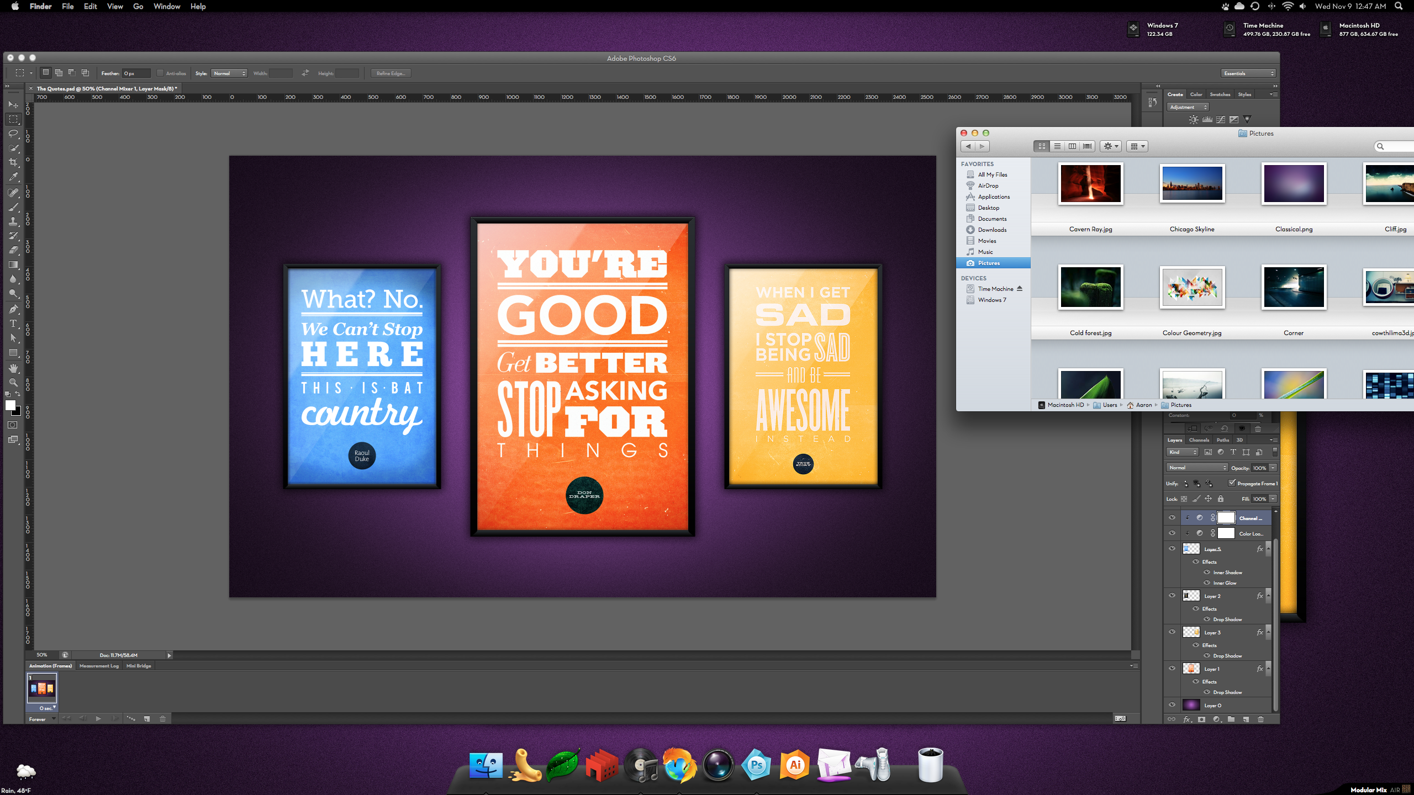Open the Opacity slider dropdown arrow
Viewport: 1414px width, 795px height.
1273,468
